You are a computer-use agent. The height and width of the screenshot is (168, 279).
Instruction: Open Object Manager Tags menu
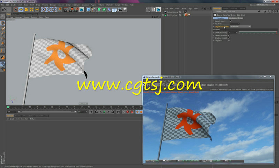point(190,8)
